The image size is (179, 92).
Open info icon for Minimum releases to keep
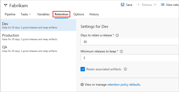121,52
